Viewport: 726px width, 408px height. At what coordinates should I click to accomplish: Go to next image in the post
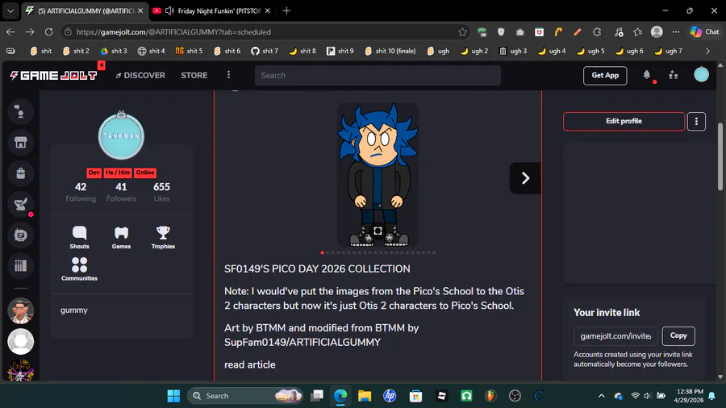click(525, 178)
